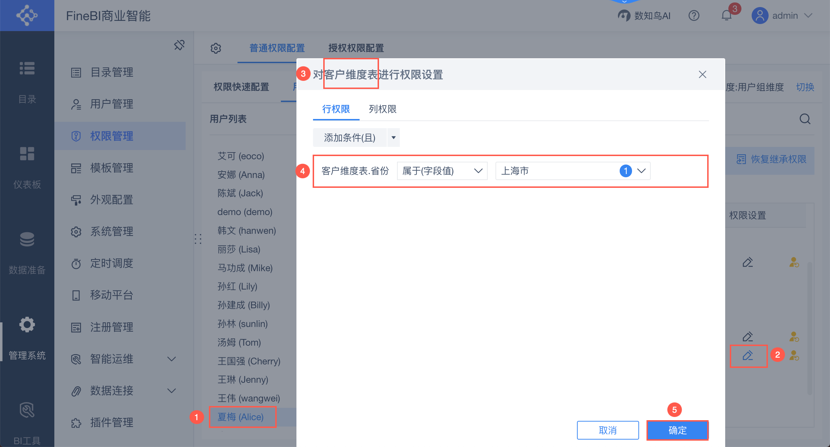
Task: Open 用户管理 in the sidebar menu
Action: pyautogui.click(x=112, y=104)
